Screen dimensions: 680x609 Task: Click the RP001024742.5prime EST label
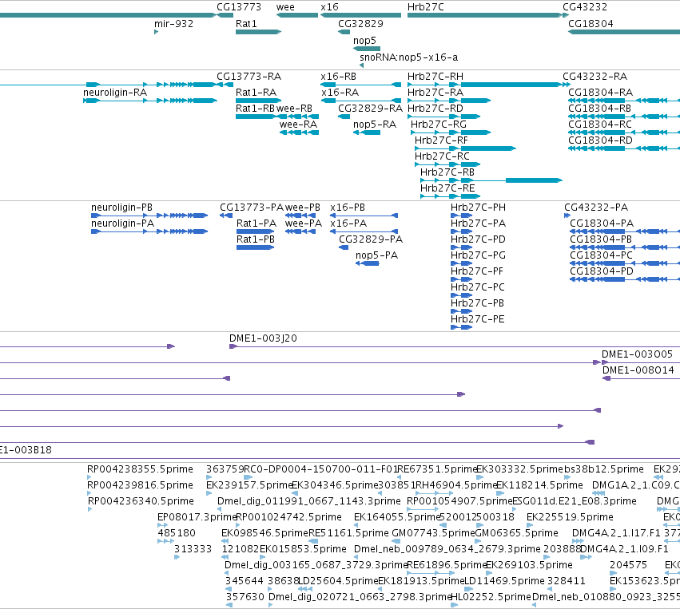288,517
